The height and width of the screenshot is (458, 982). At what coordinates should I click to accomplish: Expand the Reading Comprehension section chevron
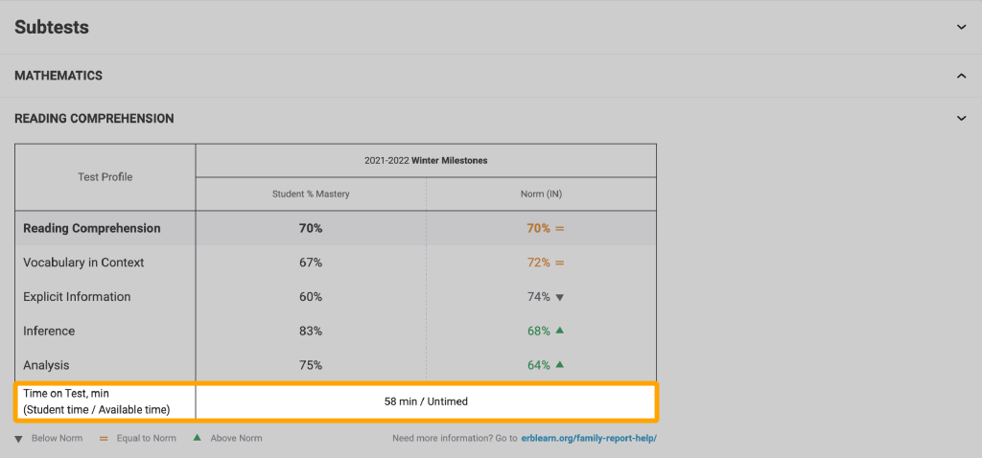click(x=961, y=119)
